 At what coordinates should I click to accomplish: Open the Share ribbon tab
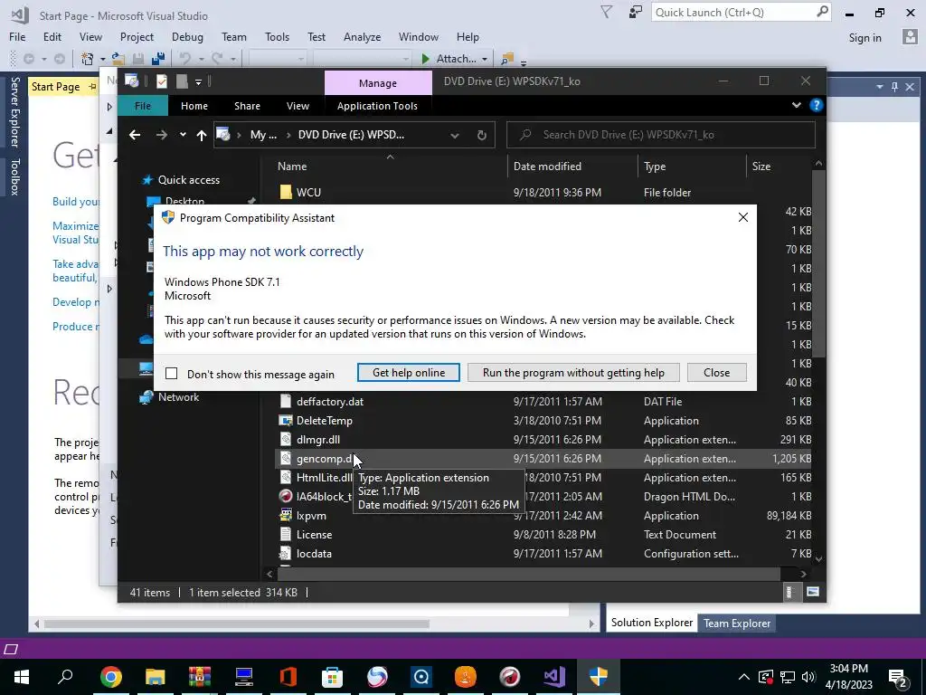click(247, 106)
